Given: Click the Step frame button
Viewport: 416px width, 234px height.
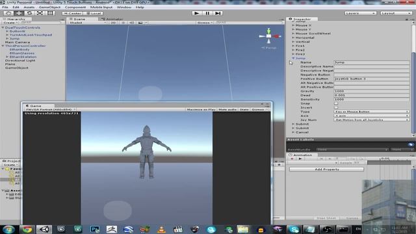Looking at the screenshot, I should pos(218,13).
